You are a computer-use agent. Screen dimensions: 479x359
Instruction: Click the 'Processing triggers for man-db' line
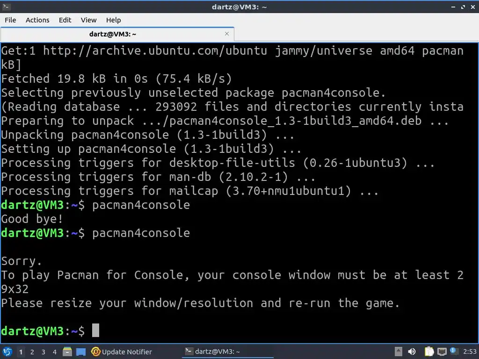click(158, 177)
